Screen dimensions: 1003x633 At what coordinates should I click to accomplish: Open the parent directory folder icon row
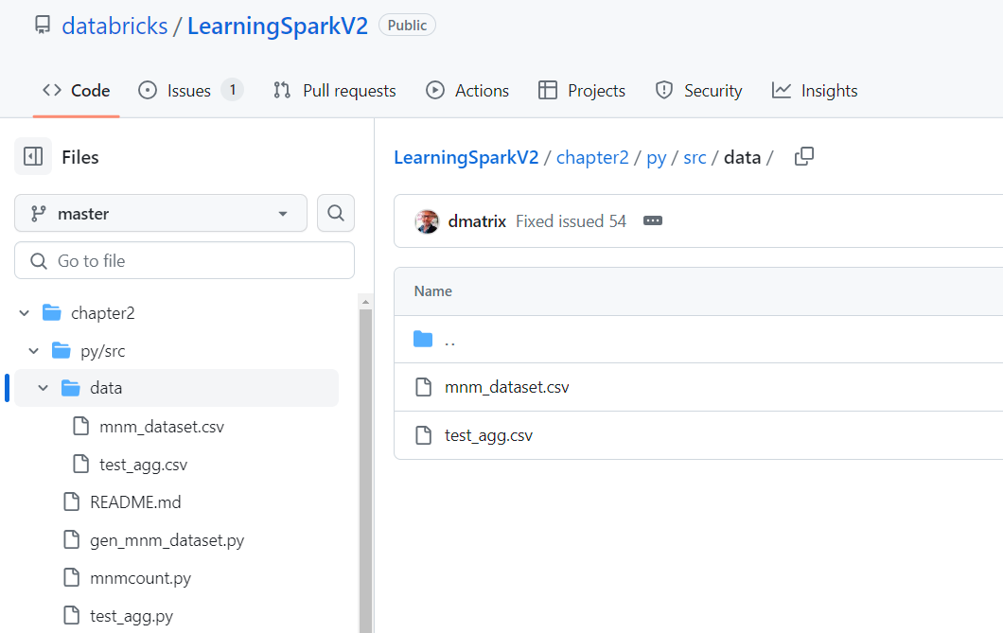(698, 340)
